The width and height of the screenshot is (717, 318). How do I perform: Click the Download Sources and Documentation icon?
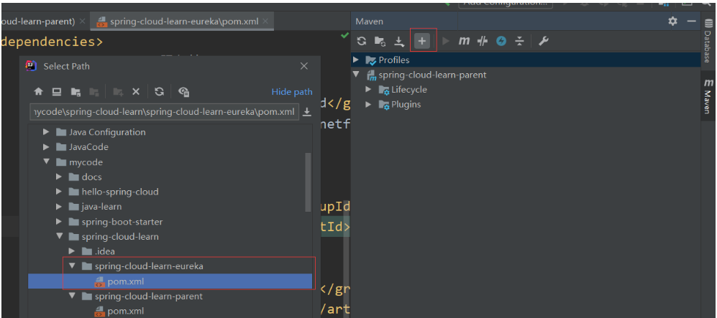tap(399, 42)
